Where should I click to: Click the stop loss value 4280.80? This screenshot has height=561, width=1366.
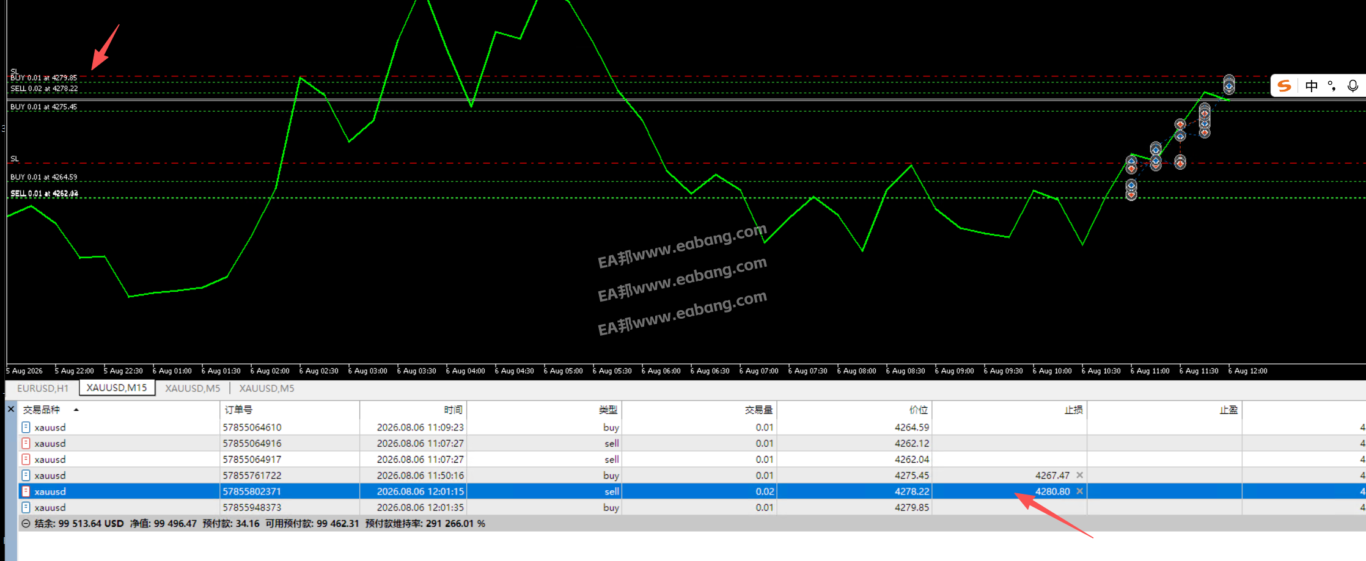(x=1052, y=491)
